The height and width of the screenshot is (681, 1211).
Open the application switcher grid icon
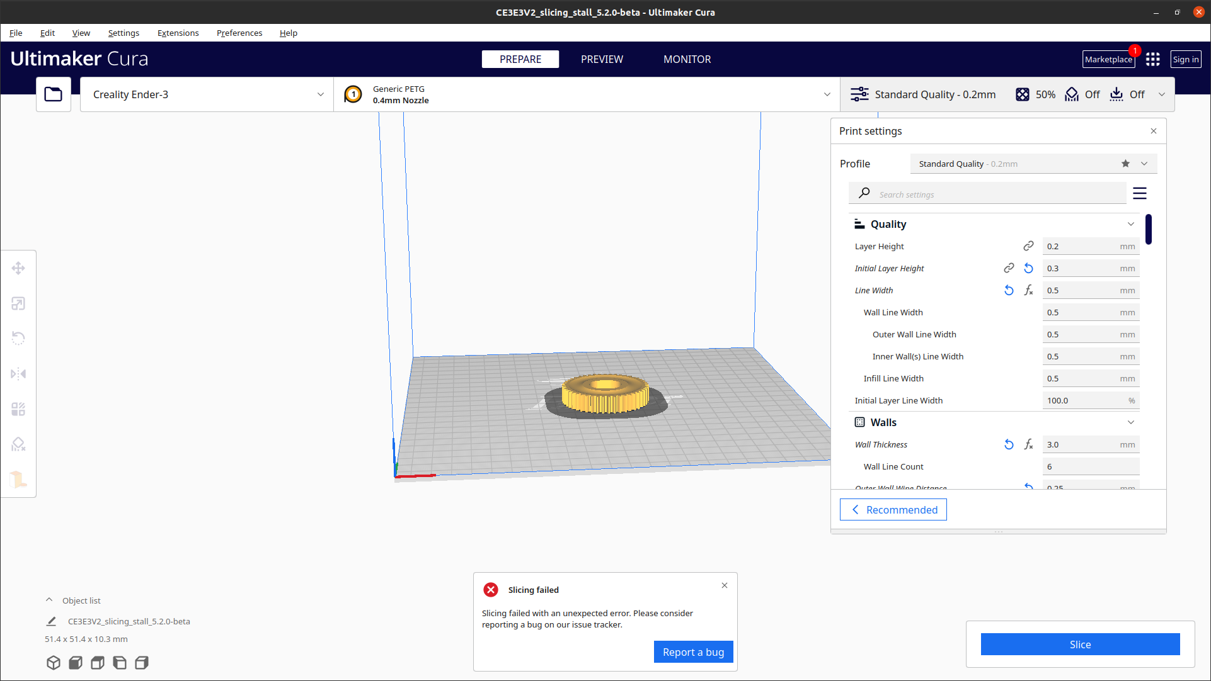(x=1152, y=59)
